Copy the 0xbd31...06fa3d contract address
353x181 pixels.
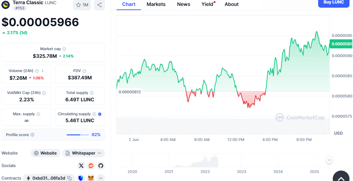(x=69, y=178)
